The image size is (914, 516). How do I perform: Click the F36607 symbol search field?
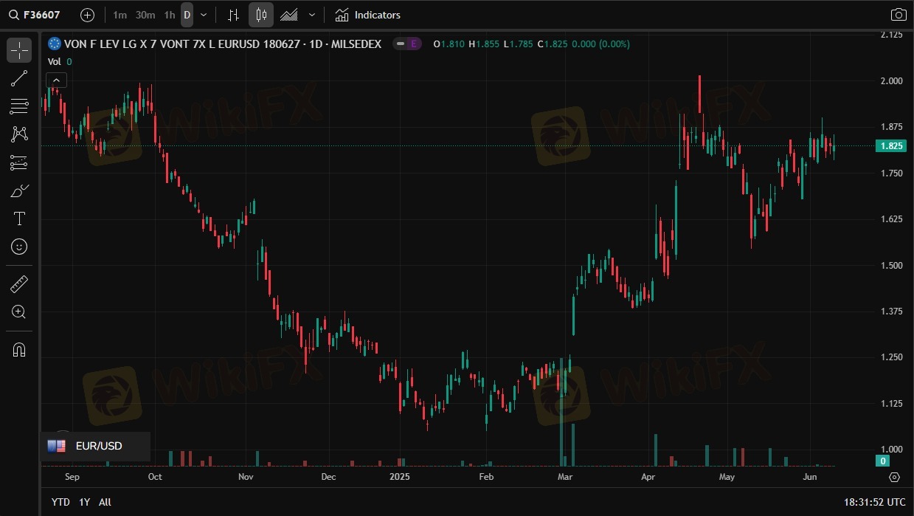click(x=41, y=15)
